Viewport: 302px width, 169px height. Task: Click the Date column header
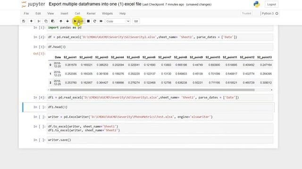pyautogui.click(x=58, y=57)
